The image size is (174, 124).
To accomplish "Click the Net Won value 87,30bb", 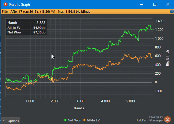I will coord(39,32).
